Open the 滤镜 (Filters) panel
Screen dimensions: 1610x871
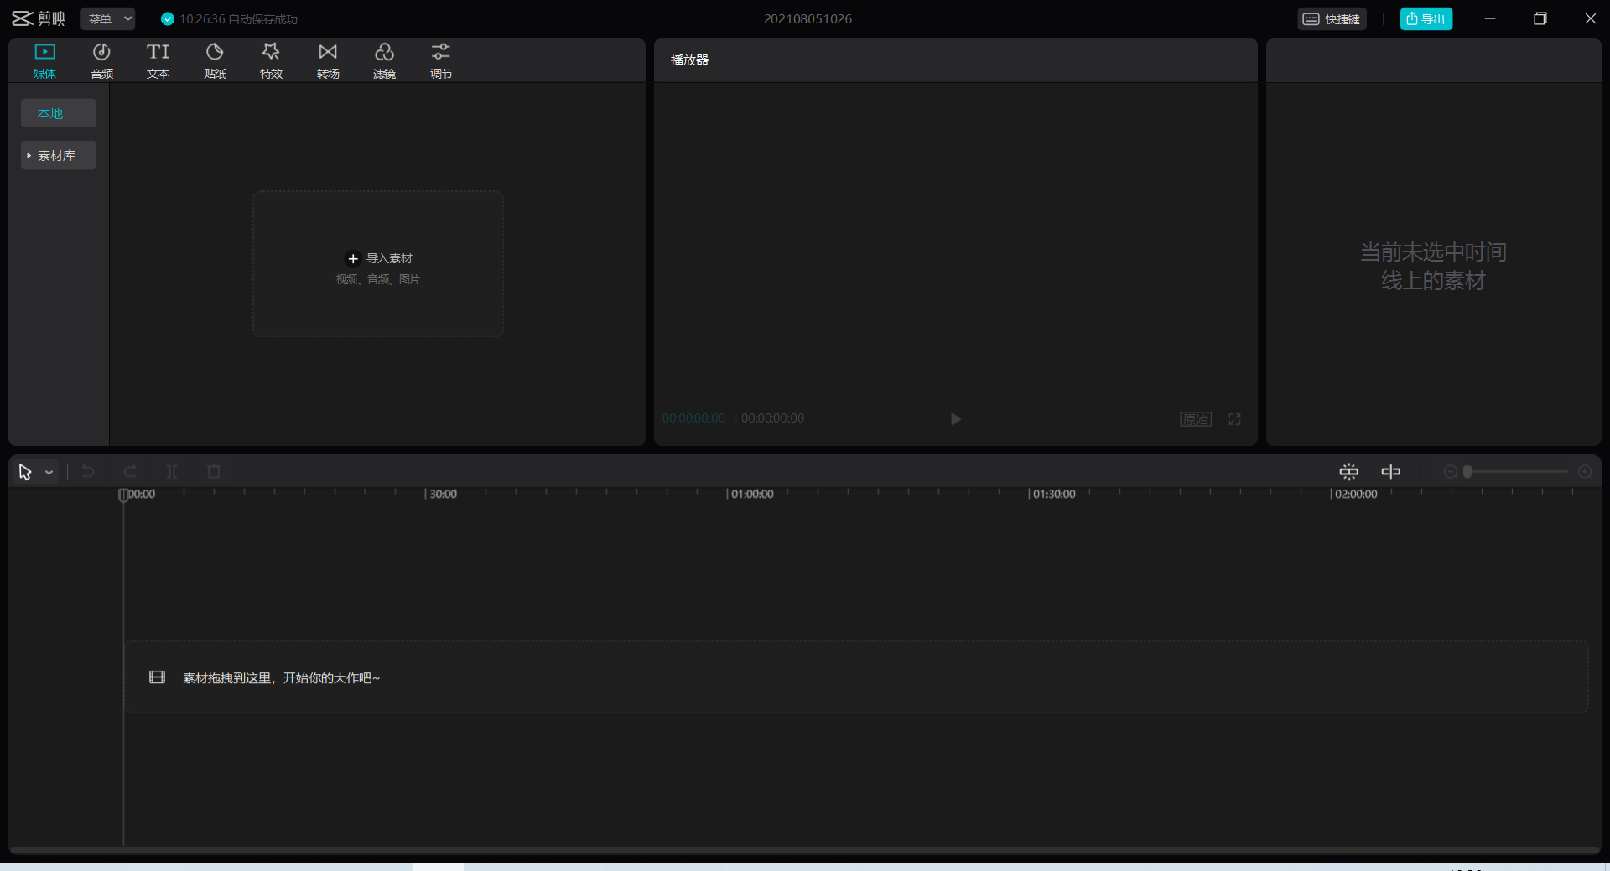[384, 61]
